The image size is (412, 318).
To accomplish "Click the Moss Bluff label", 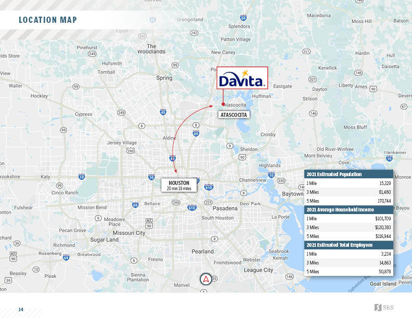I will point(355,127).
